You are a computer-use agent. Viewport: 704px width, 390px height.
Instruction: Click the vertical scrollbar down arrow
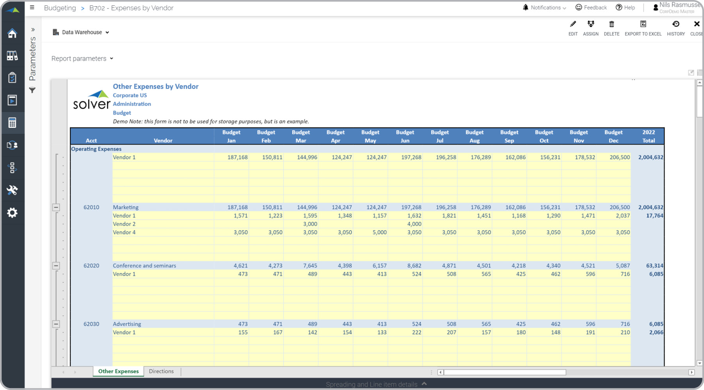click(700, 363)
